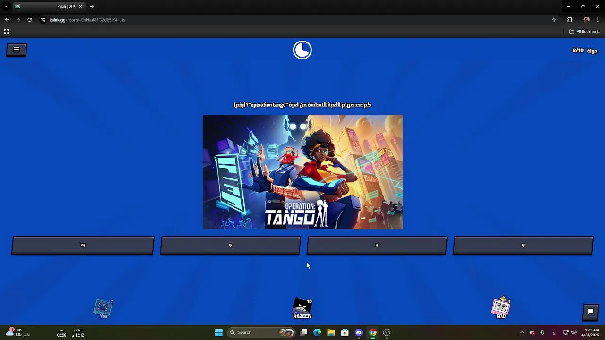605x340 pixels.
Task: Open Task View from taskbar
Action: click(x=304, y=332)
